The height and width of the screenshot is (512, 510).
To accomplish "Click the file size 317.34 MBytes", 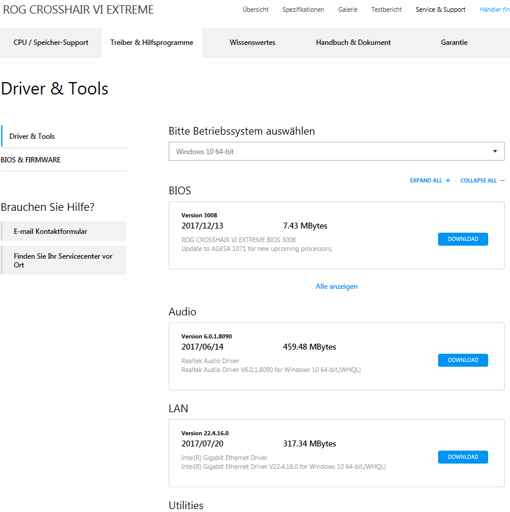I will click(309, 443).
